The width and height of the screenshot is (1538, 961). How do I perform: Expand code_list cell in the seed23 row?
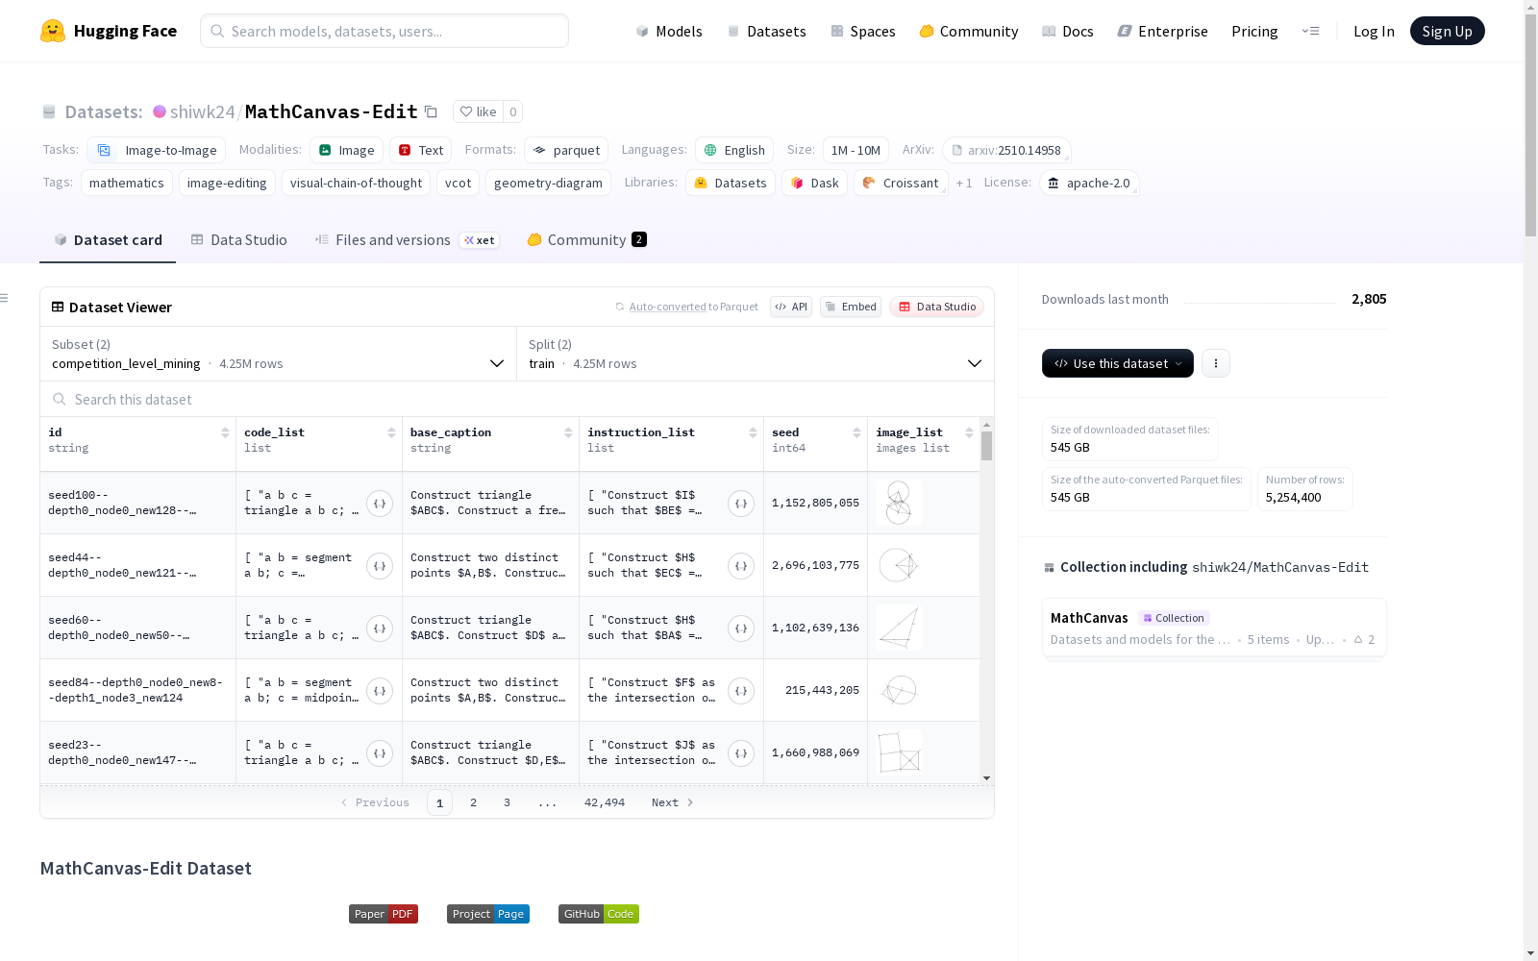(x=380, y=753)
